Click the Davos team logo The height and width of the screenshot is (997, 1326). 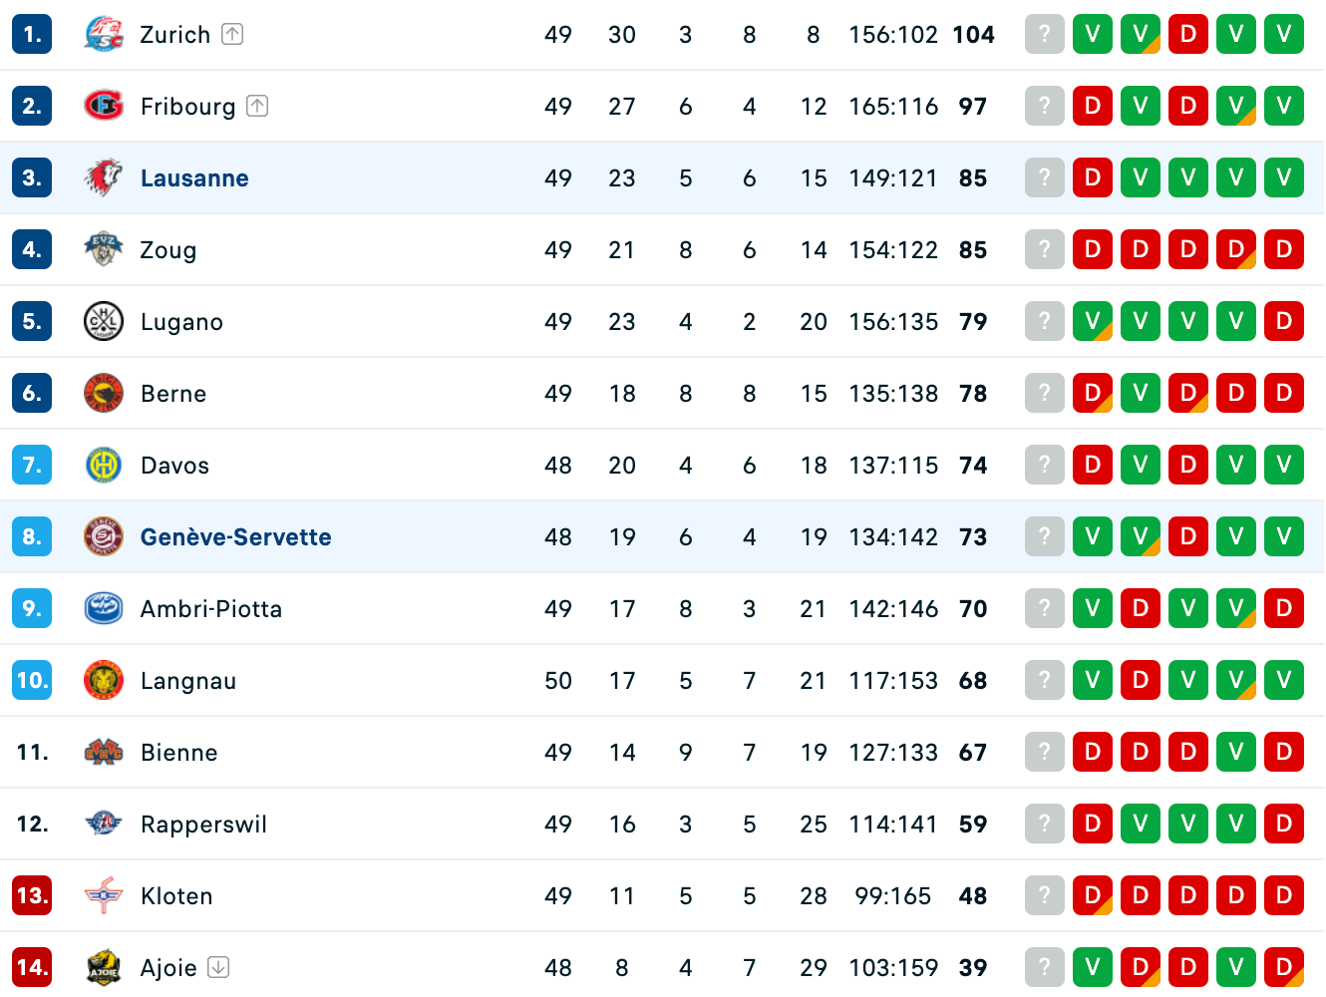(x=104, y=466)
